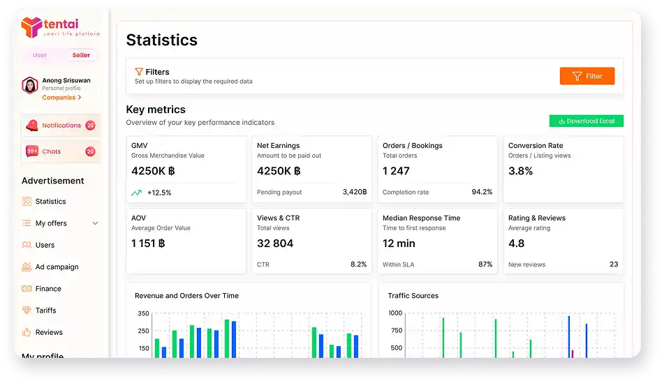662x383 pixels.
Task: Click the GMV trend arrow icon
Action: (x=136, y=193)
